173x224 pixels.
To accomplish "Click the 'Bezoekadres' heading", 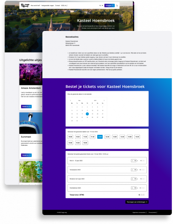I will point(72,37).
